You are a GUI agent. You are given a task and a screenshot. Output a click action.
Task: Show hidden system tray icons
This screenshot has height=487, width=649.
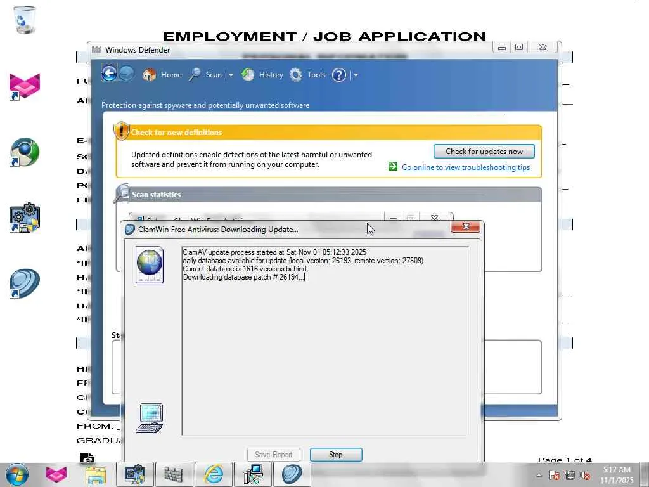tap(539, 476)
